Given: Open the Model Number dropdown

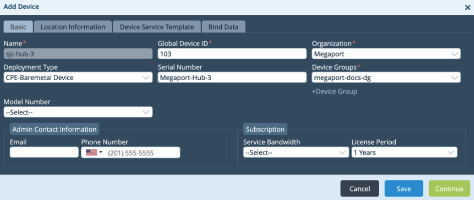Looking at the screenshot, I should 78,112.
